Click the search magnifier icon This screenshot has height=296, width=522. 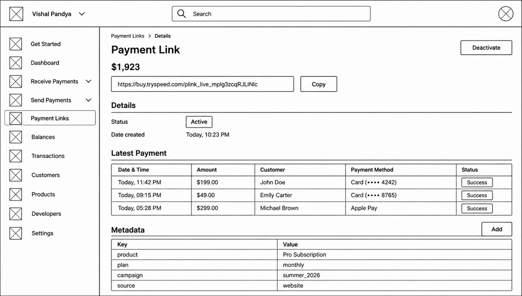click(x=182, y=14)
